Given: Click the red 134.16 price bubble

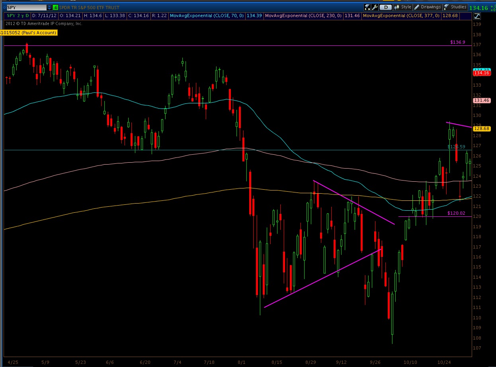Looking at the screenshot, I should (480, 73).
